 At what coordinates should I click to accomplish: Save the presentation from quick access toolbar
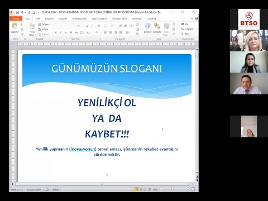click(17, 12)
